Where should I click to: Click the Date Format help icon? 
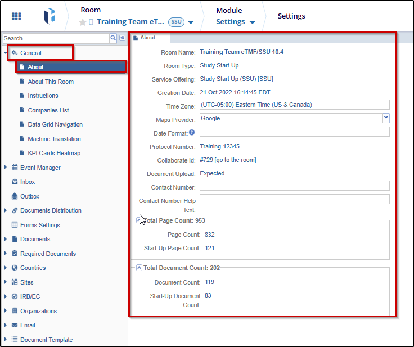point(192,132)
